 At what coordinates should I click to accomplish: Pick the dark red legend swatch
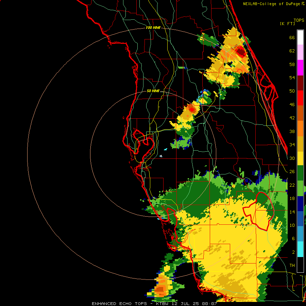click(x=300, y=83)
